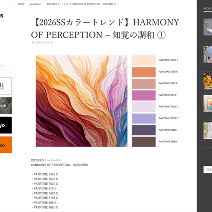Select the PANTONE 7616 C brown swatch
The height and width of the screenshot is (212, 212).
pyautogui.click(x=144, y=142)
